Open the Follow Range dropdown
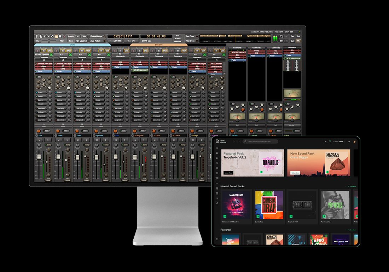The height and width of the screenshot is (272, 389). tap(96, 36)
